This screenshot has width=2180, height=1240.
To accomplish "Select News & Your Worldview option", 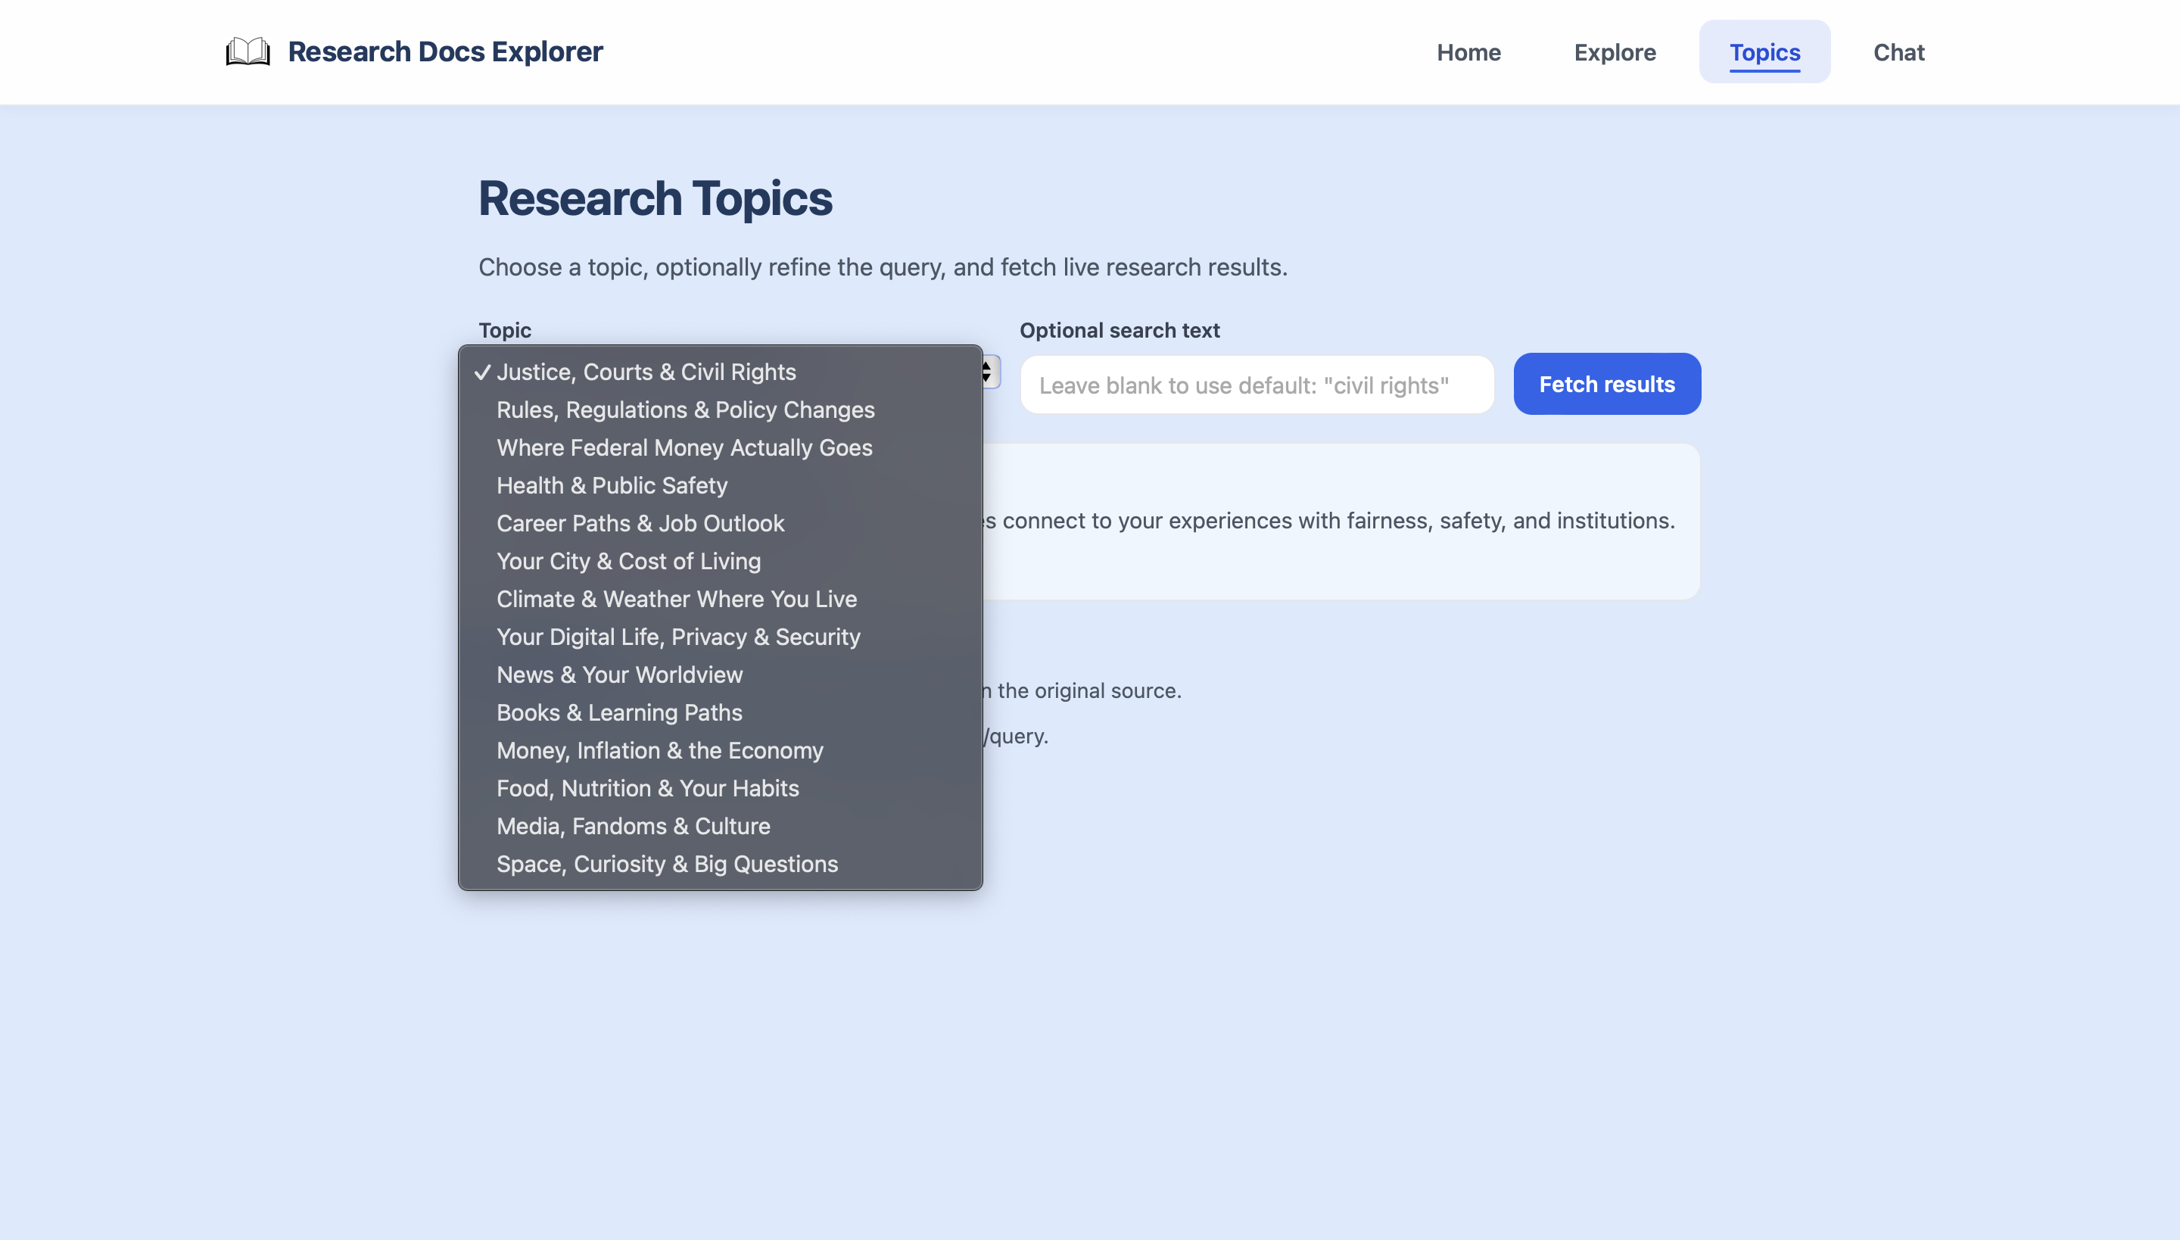I will (619, 675).
